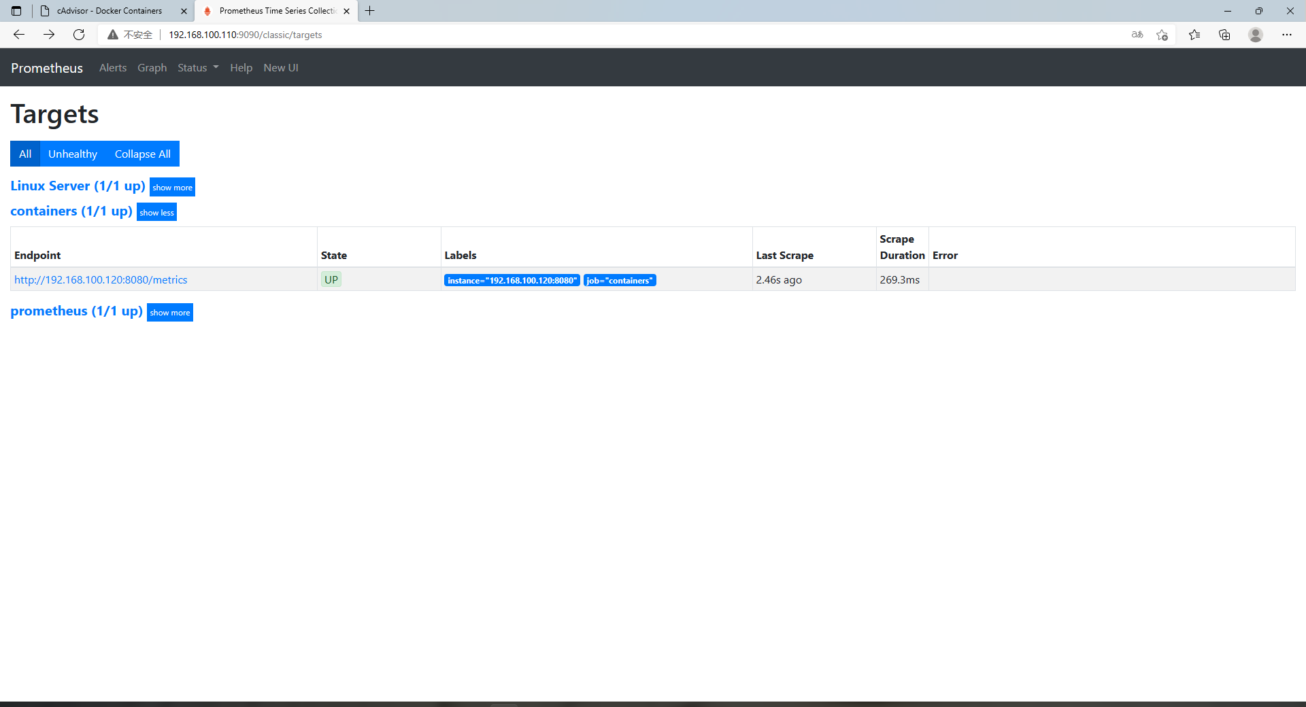Viewport: 1306px width, 707px height.
Task: Expand the Status dropdown menu
Action: (198, 68)
